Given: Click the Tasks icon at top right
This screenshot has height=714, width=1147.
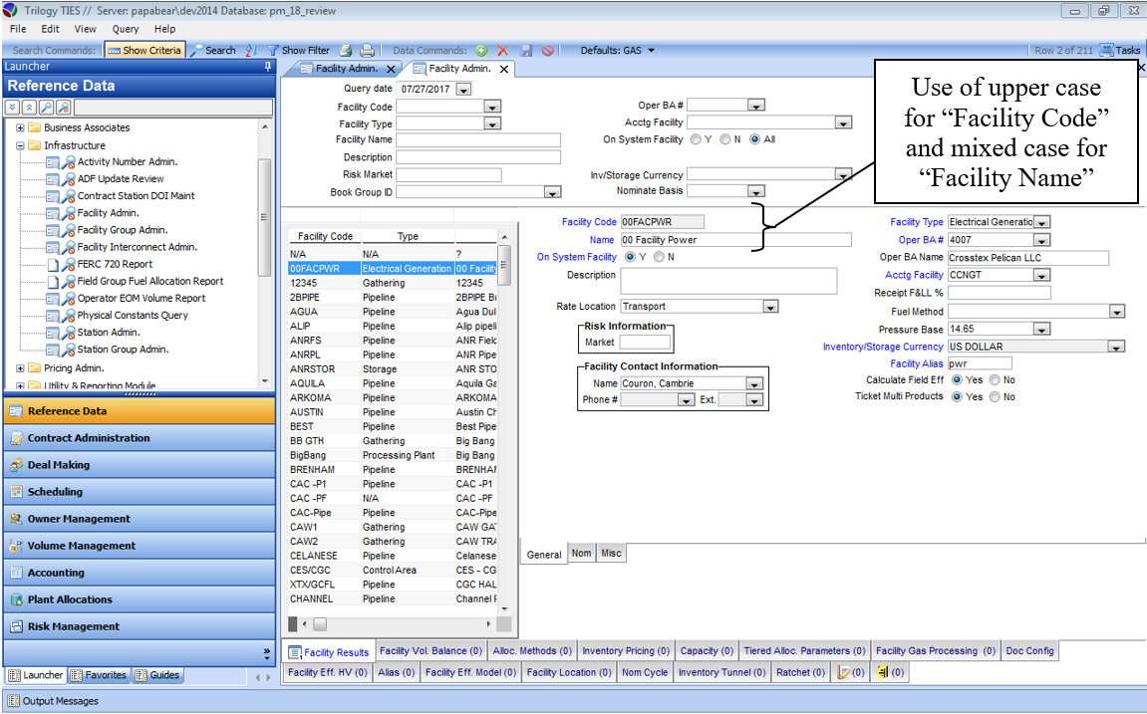Looking at the screenshot, I should 1106,50.
